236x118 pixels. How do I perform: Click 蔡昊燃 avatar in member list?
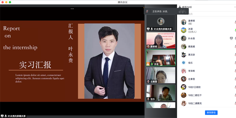pos(183,47)
